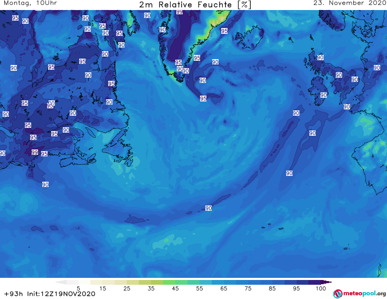
Task: Pick the olive-yellow legend swatch just left of 35
Action: coord(145,282)
